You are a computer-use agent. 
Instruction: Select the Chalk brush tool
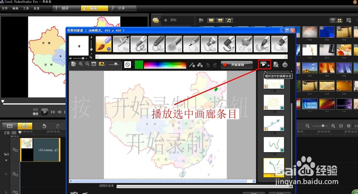(x=174, y=44)
